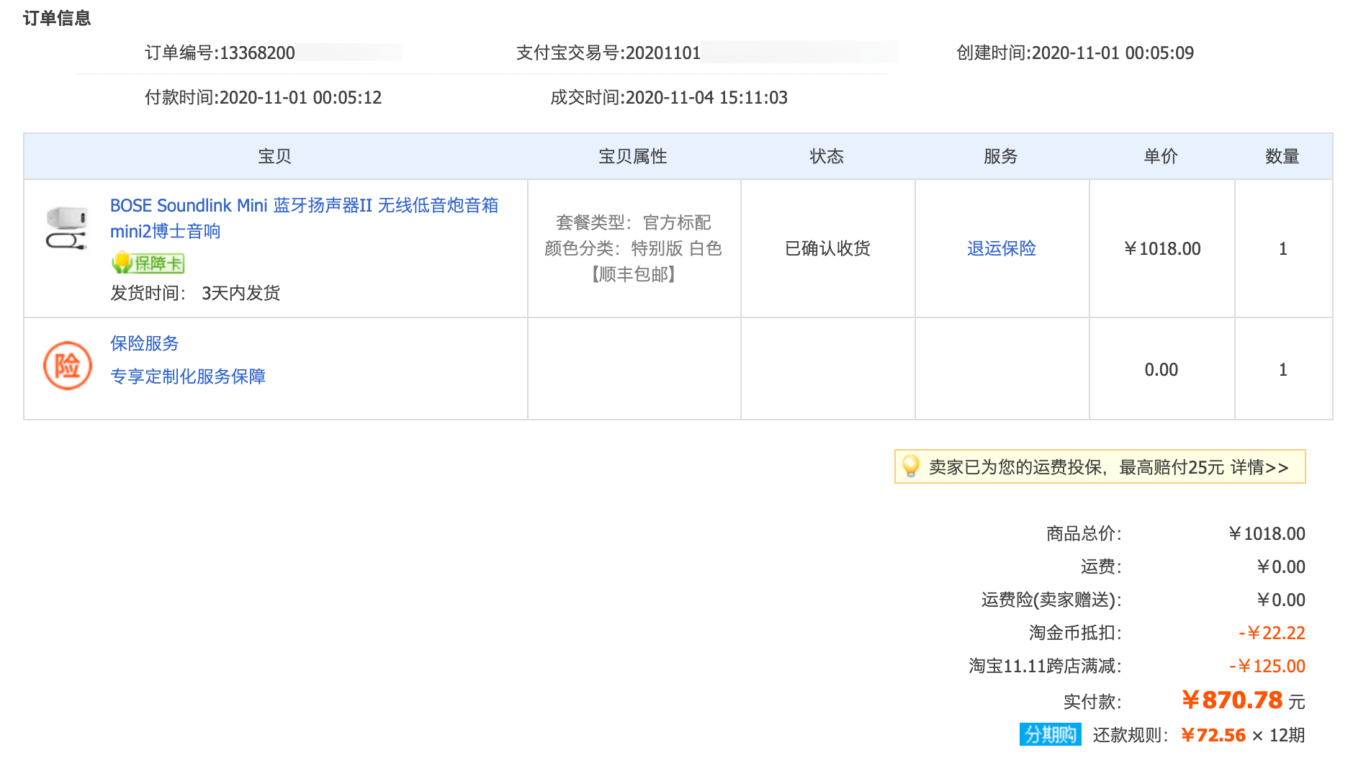Click the orange 险 insurance circle icon
1348x763 pixels.
67,366
